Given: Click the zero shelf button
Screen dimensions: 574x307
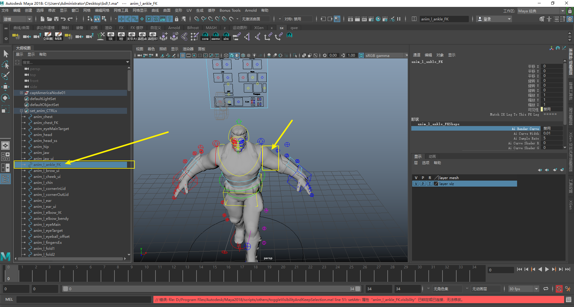Looking at the screenshot, I should [x=205, y=36].
